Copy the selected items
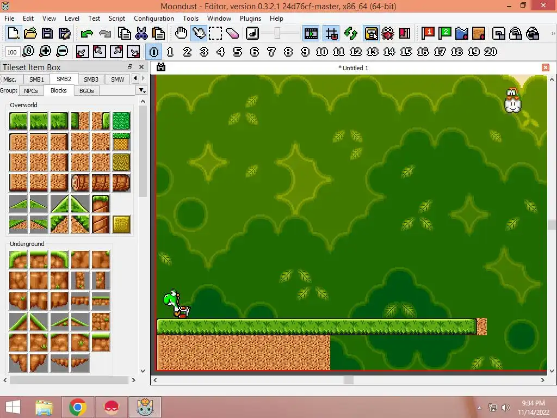 click(125, 33)
